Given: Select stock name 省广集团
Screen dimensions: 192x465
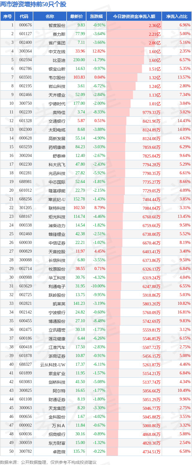Looking at the screenshot, I should [x=57, y=43].
